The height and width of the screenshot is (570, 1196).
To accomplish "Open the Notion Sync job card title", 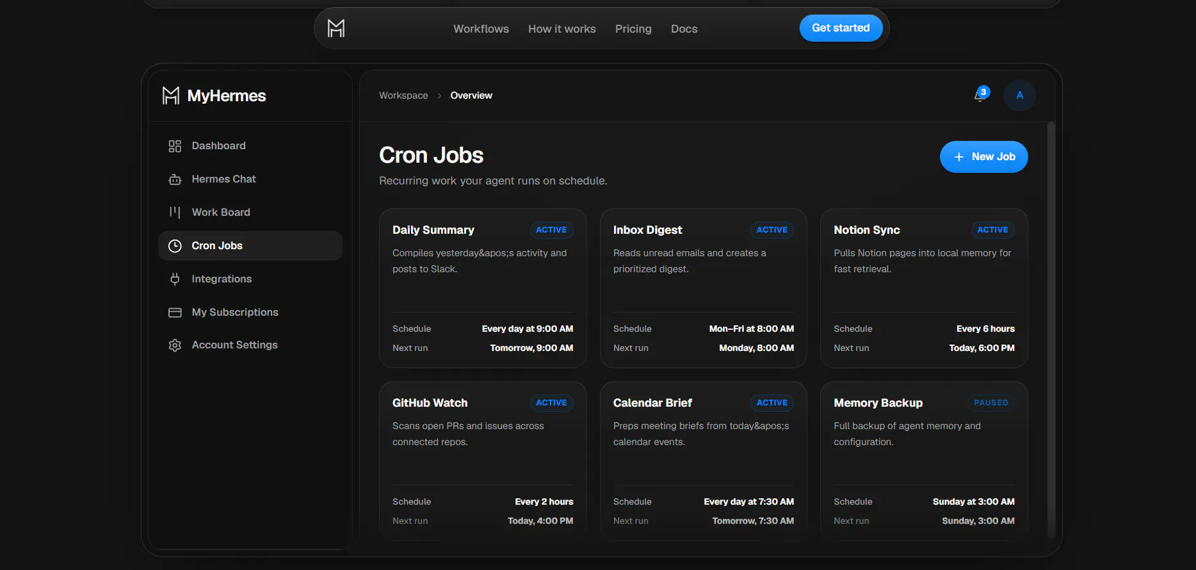I will [x=867, y=230].
